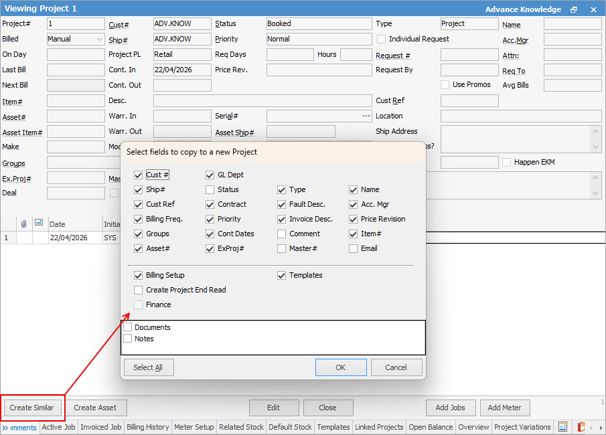Screen dimensions: 606x435
Task: Click the Add Jobs button
Action: click(450, 408)
